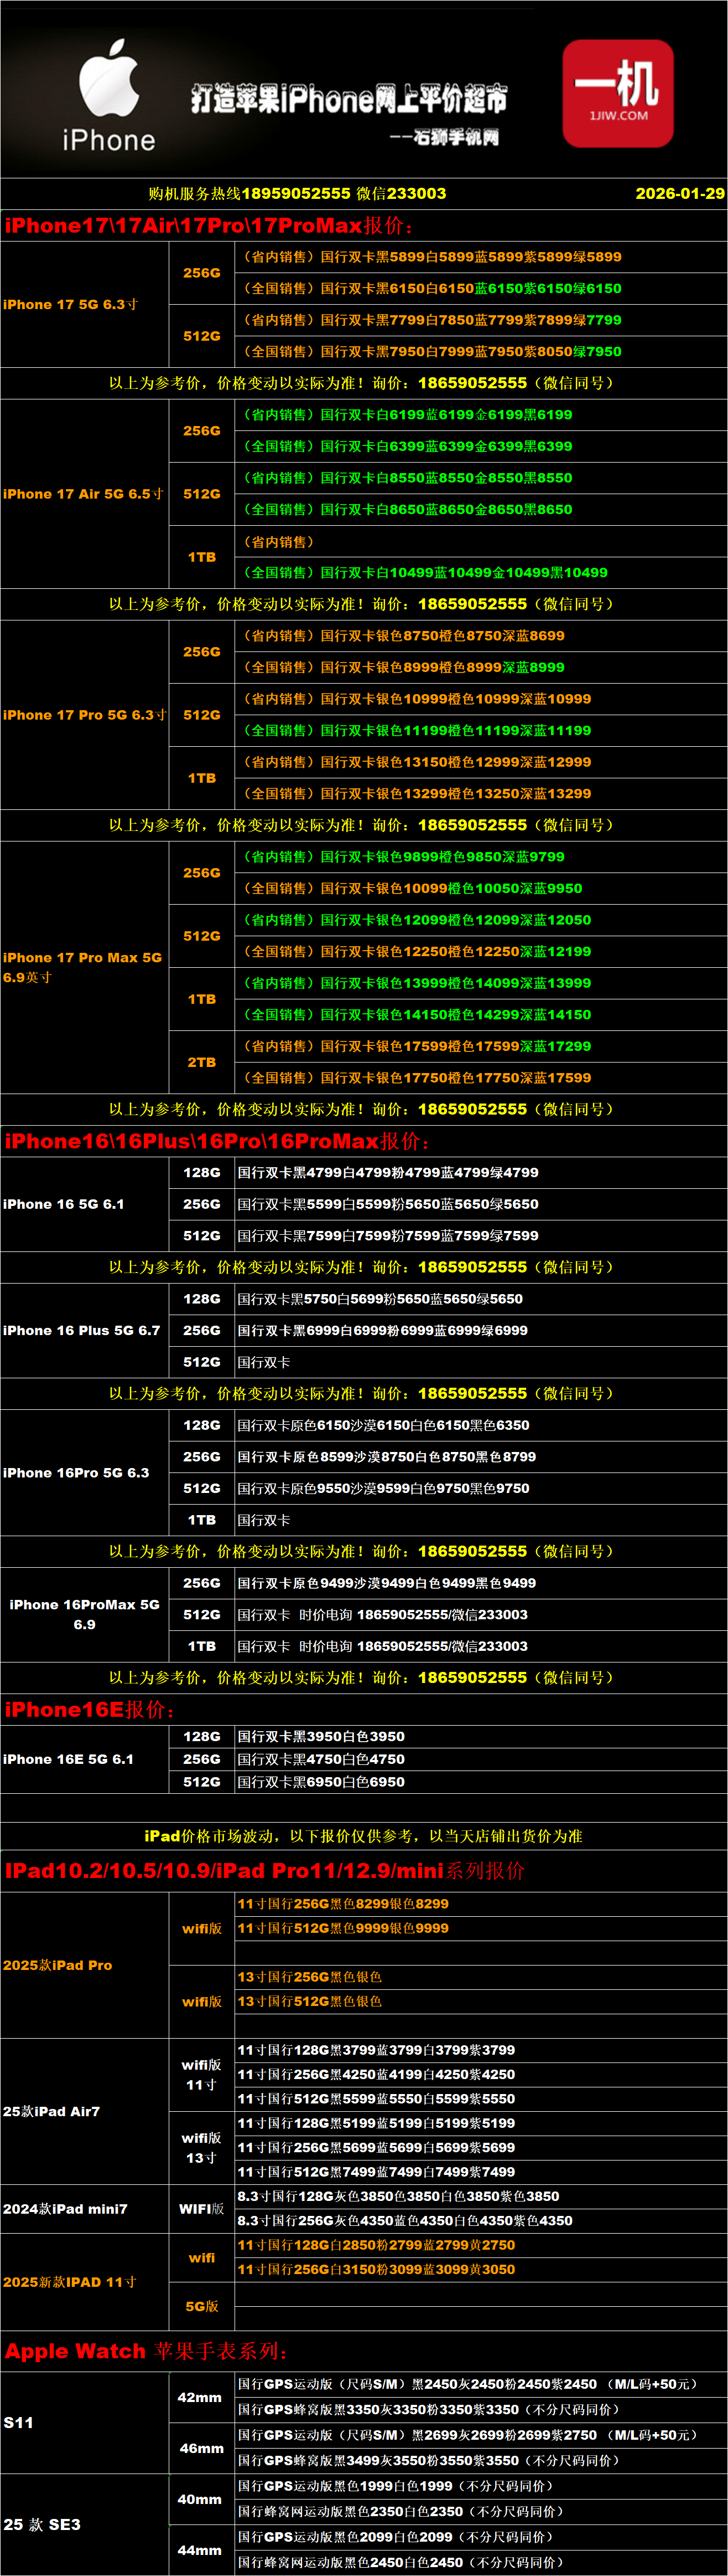Click the iPad价格市场波动 notice text
Screen dimensions: 728x2576
363,1836
